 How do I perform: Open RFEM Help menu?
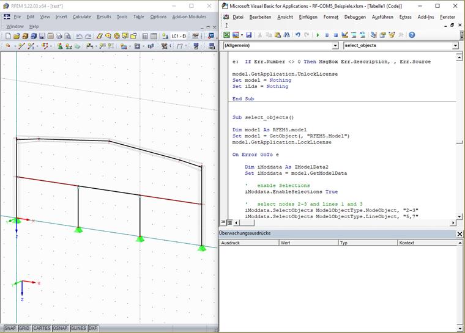tap(34, 26)
